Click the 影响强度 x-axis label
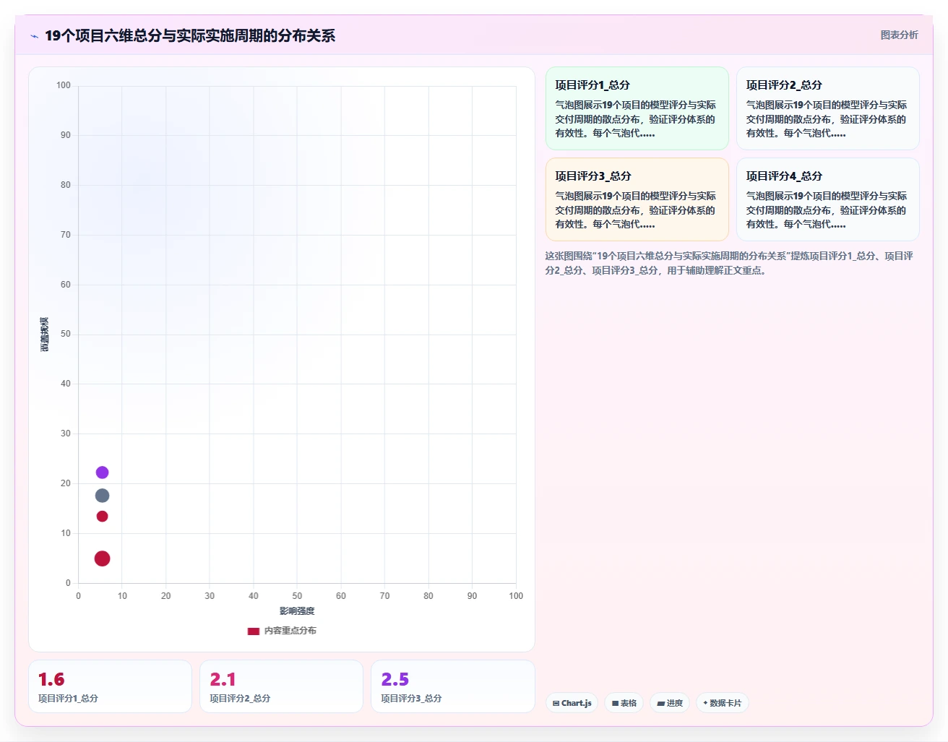The height and width of the screenshot is (742, 948). 297,611
